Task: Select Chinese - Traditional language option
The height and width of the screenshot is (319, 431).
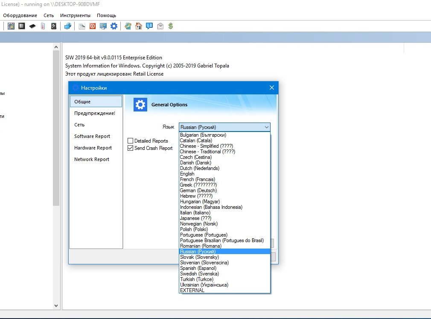Action: point(224,152)
